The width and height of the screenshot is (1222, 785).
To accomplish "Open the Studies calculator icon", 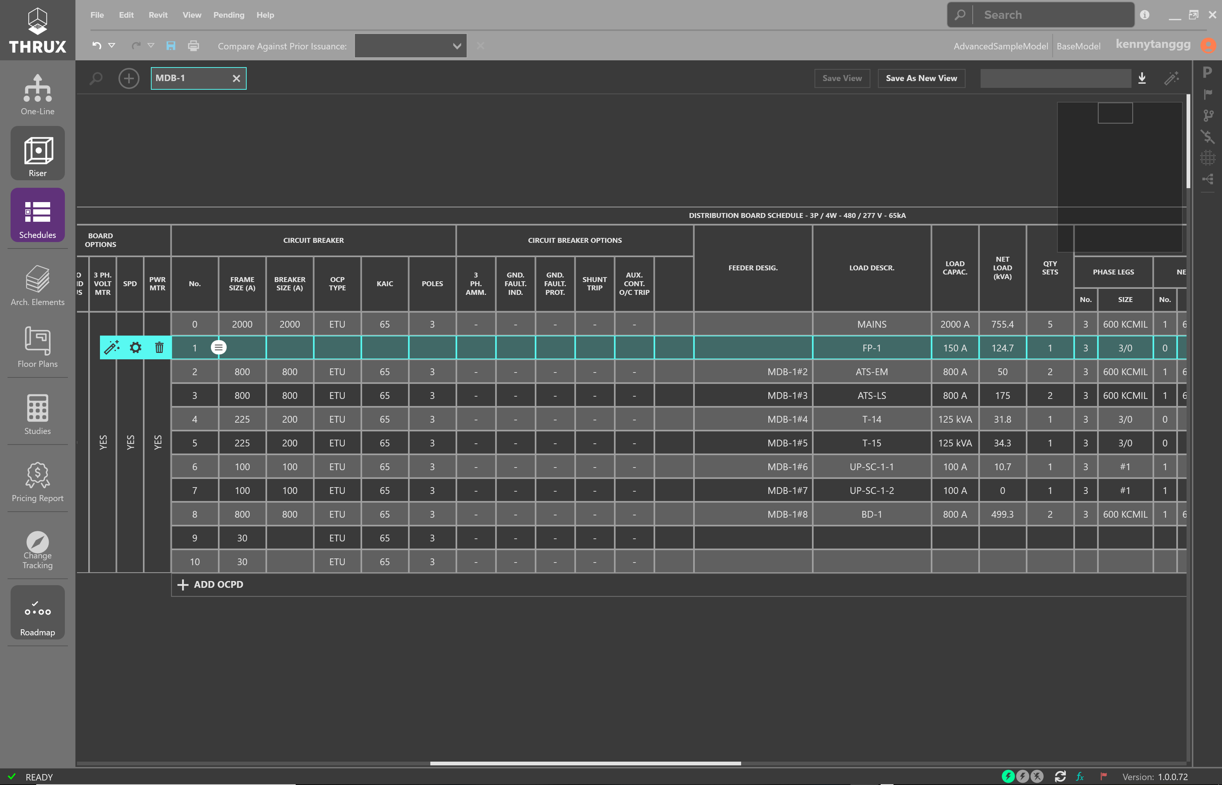I will click(37, 414).
